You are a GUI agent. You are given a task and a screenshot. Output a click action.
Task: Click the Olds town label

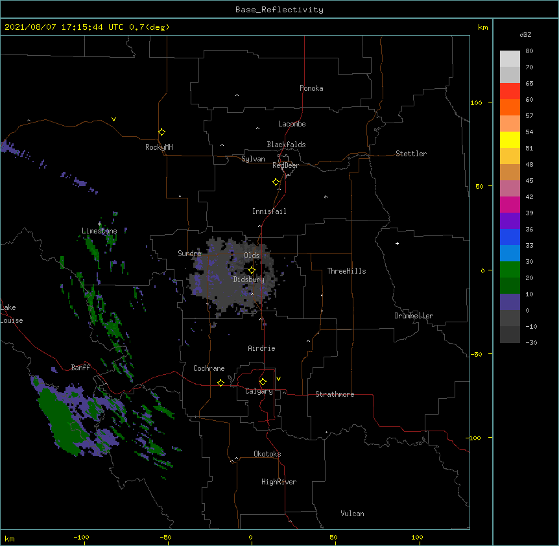coord(252,255)
